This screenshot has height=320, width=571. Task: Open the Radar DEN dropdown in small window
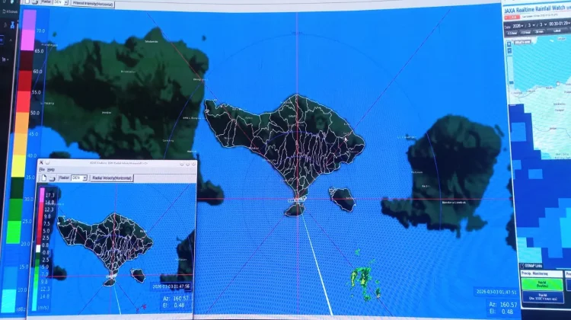point(79,178)
